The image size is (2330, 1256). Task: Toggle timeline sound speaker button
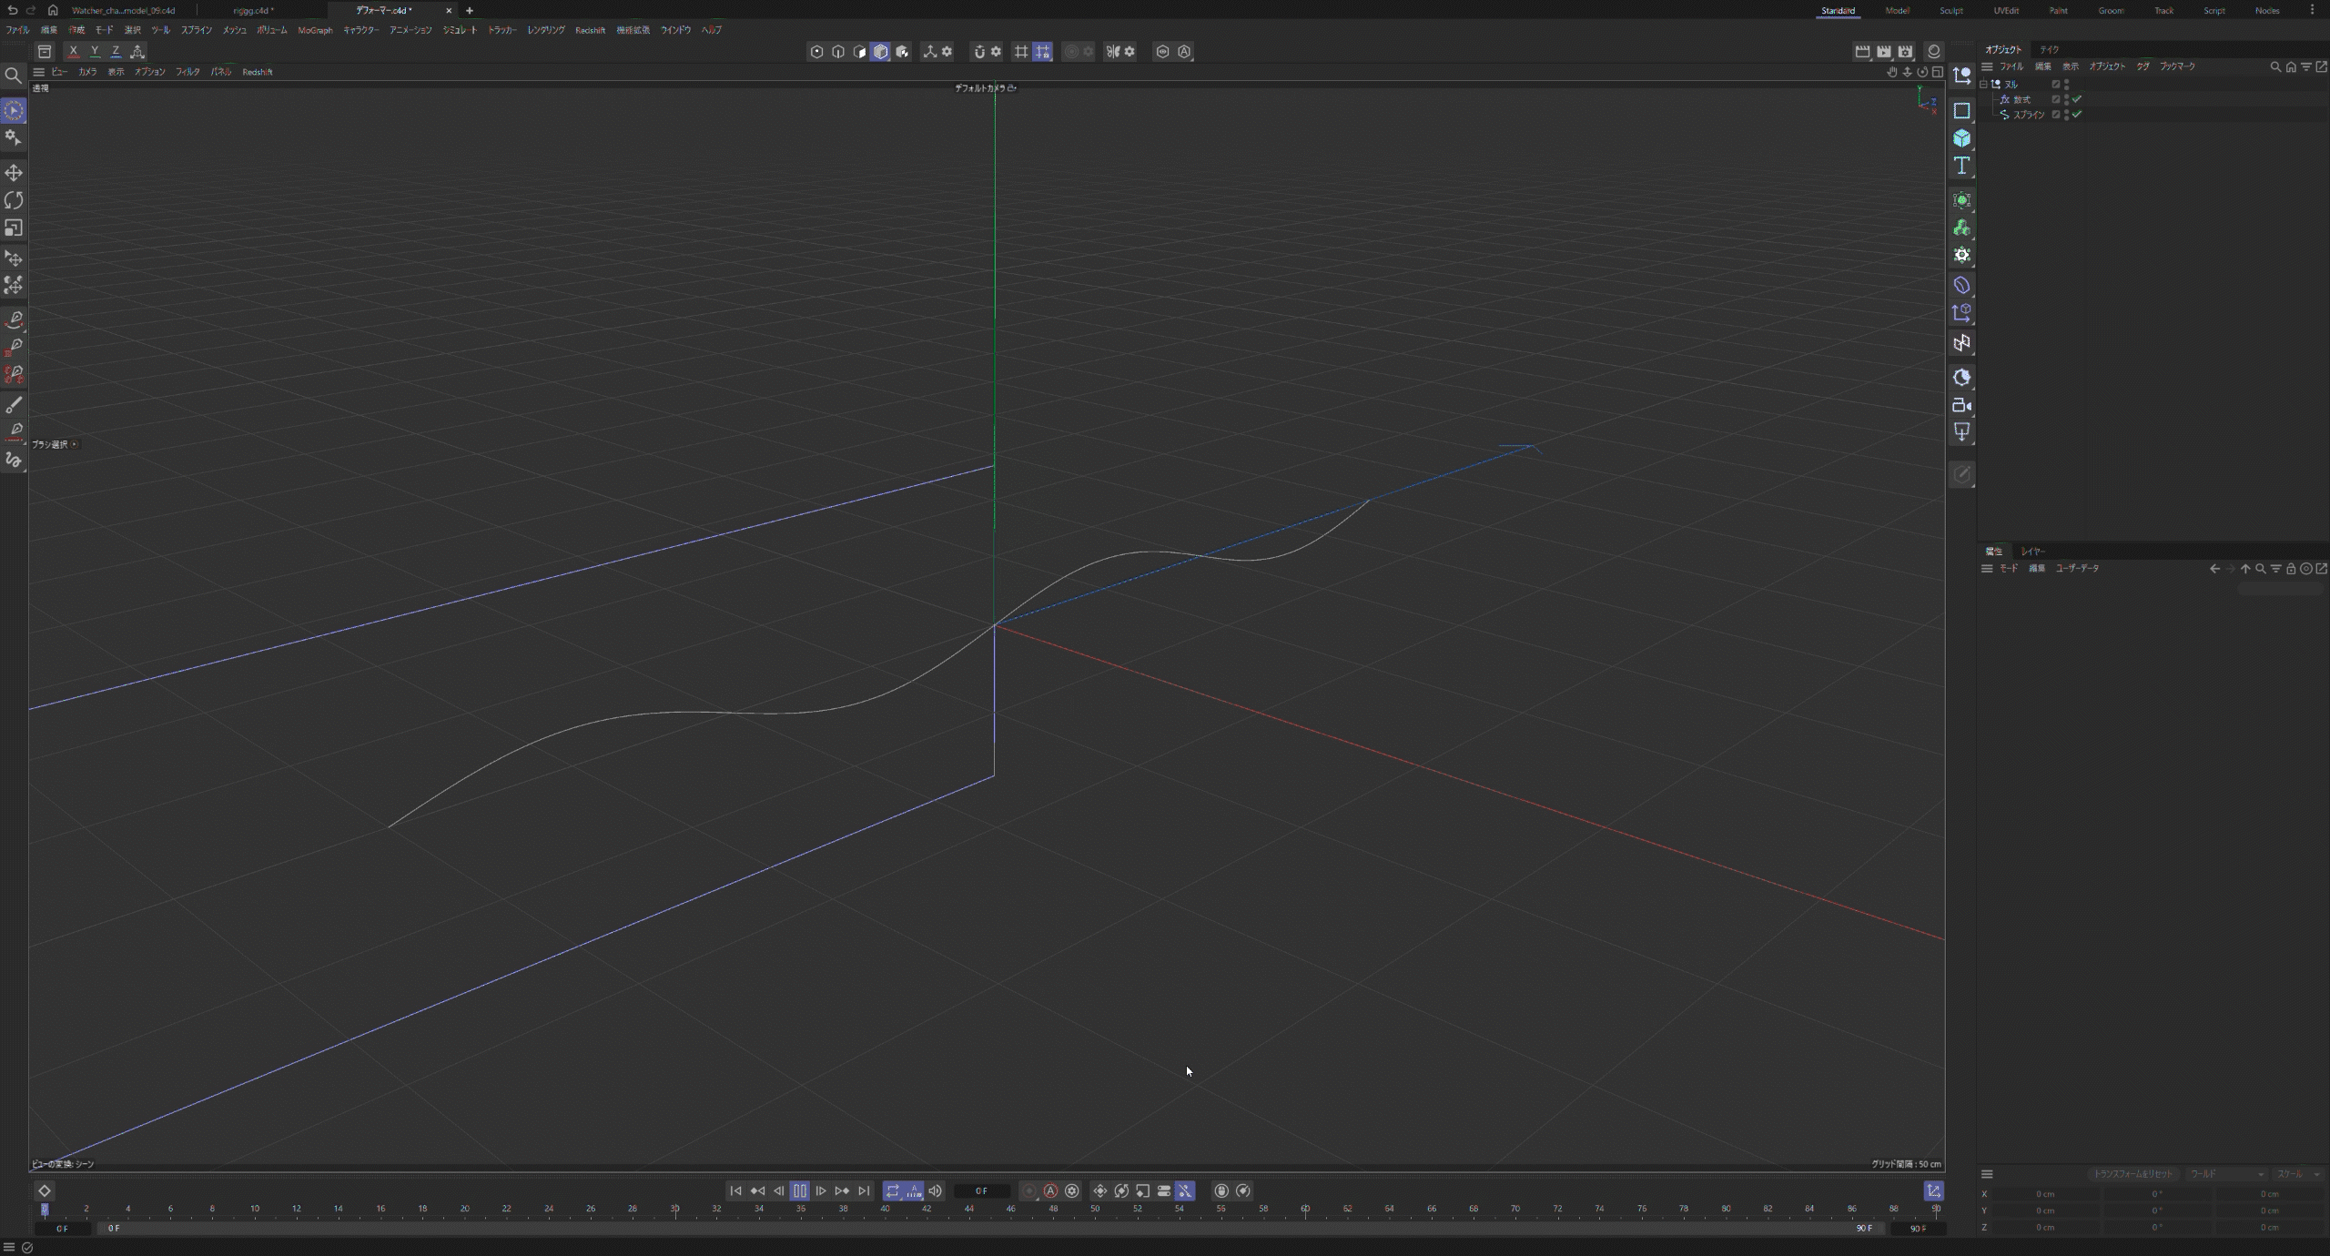(x=935, y=1190)
